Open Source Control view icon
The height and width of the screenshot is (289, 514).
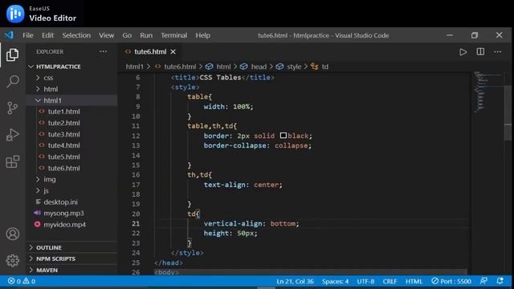13,108
